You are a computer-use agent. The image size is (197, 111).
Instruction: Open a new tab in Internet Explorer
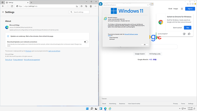pyautogui.click(x=152, y=4)
